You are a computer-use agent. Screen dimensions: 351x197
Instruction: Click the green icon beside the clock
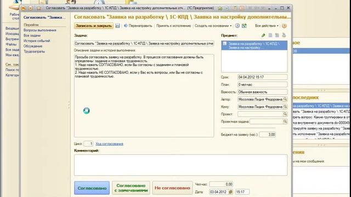pyautogui.click(x=244, y=26)
